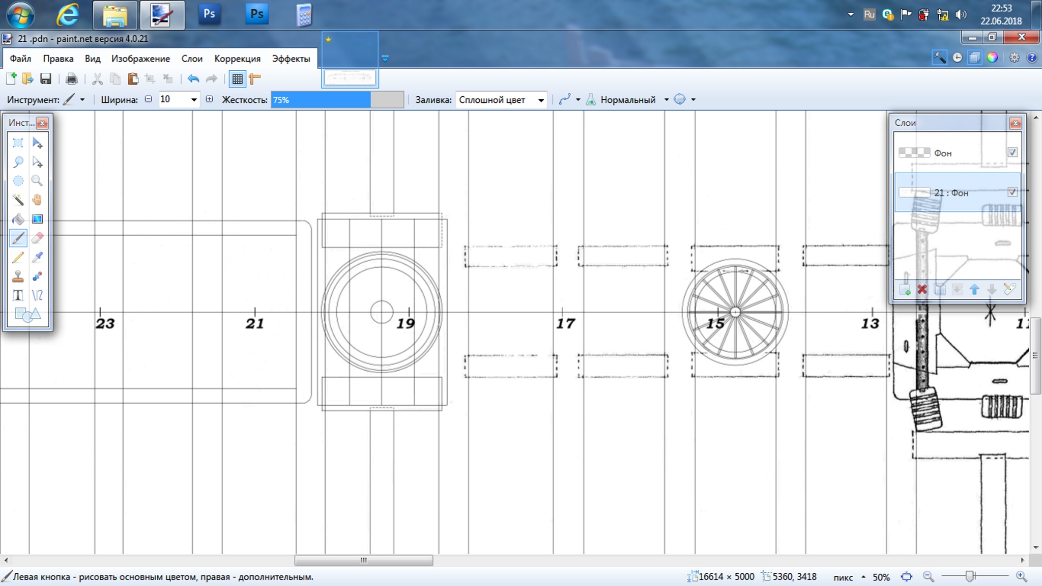Open the Эффекты menu
1042x586 pixels.
click(291, 59)
